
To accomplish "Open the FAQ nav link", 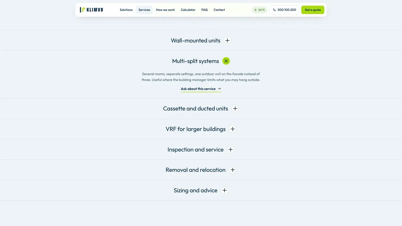I will pos(204,10).
